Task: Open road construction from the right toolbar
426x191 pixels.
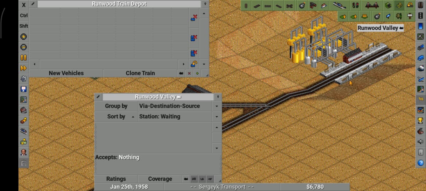Action: (421, 16)
